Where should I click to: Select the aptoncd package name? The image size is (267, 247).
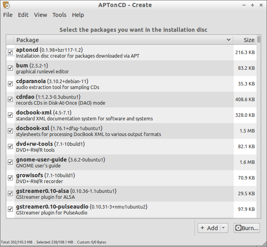[x=27, y=50]
